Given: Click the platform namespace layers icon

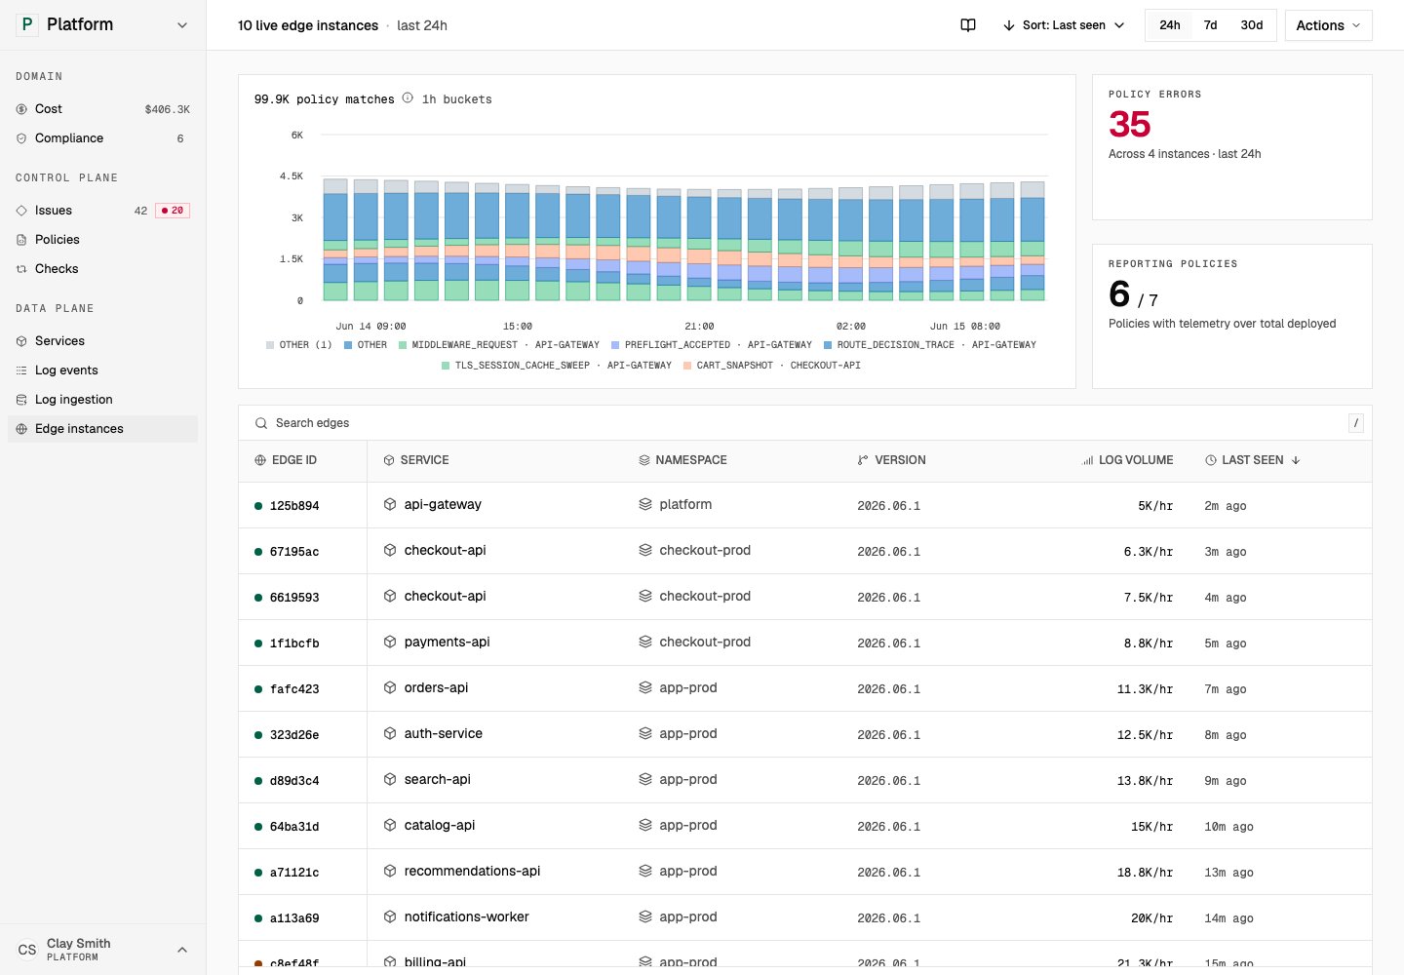Looking at the screenshot, I should point(645,504).
